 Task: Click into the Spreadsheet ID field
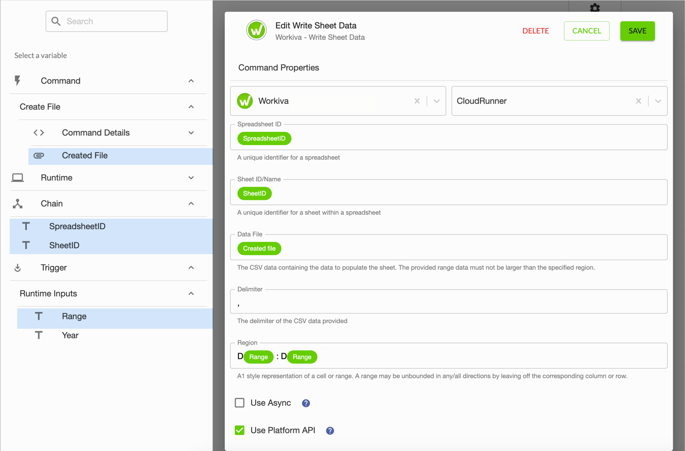tap(449, 137)
